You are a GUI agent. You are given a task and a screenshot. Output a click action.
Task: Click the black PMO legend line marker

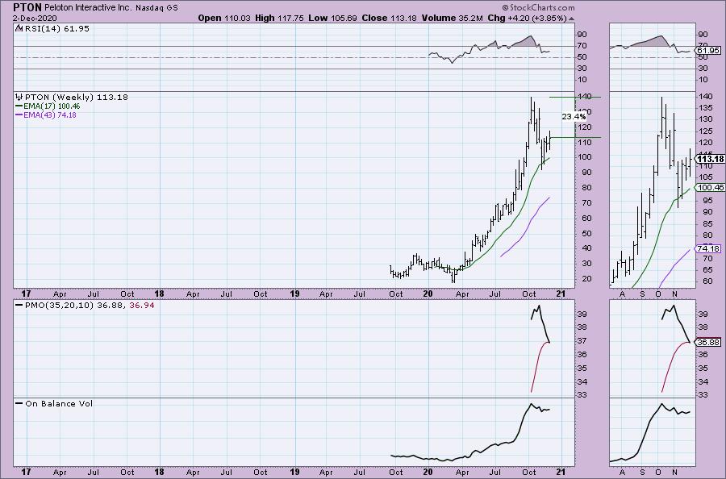(19, 306)
